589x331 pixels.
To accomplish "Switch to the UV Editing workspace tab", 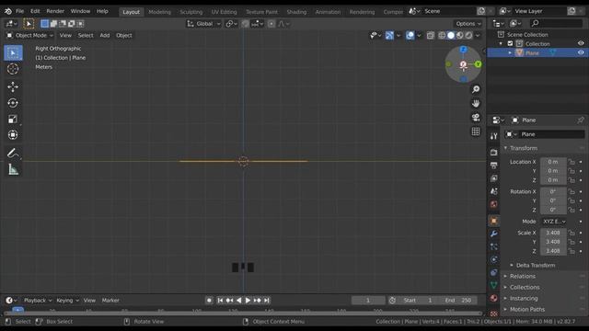I will 224,12.
